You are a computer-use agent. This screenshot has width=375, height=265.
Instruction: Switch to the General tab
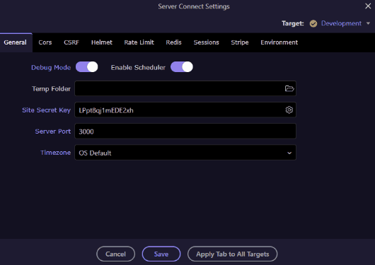tap(16, 42)
